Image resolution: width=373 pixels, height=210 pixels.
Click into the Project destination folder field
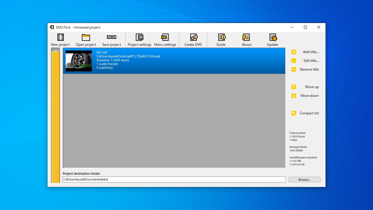coord(174,180)
